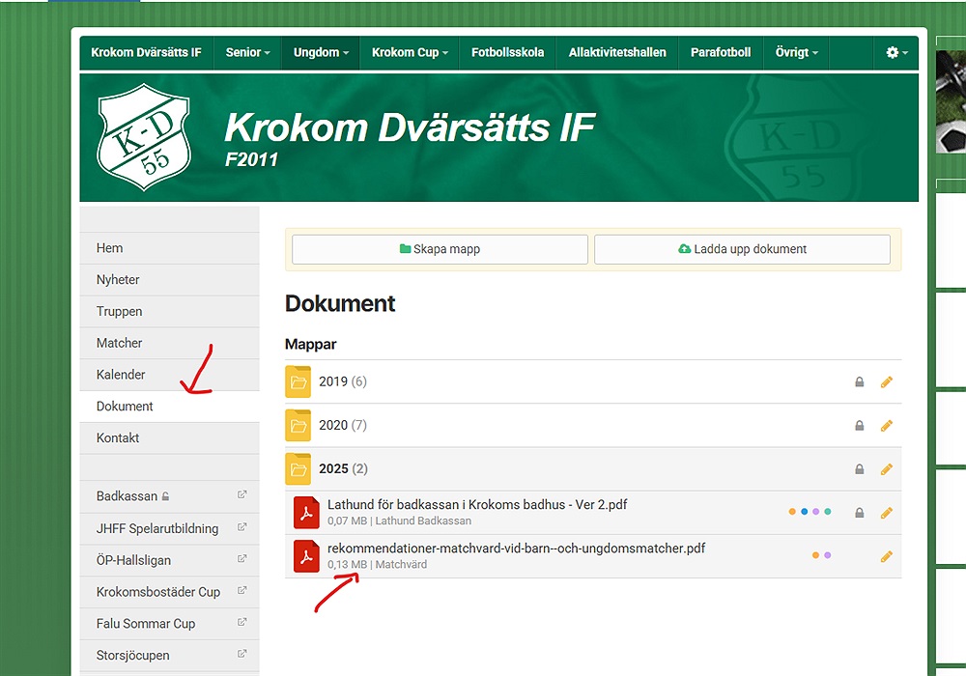Screen dimensions: 966x676
Task: Click the F2011 team subtitle
Action: tap(251, 160)
